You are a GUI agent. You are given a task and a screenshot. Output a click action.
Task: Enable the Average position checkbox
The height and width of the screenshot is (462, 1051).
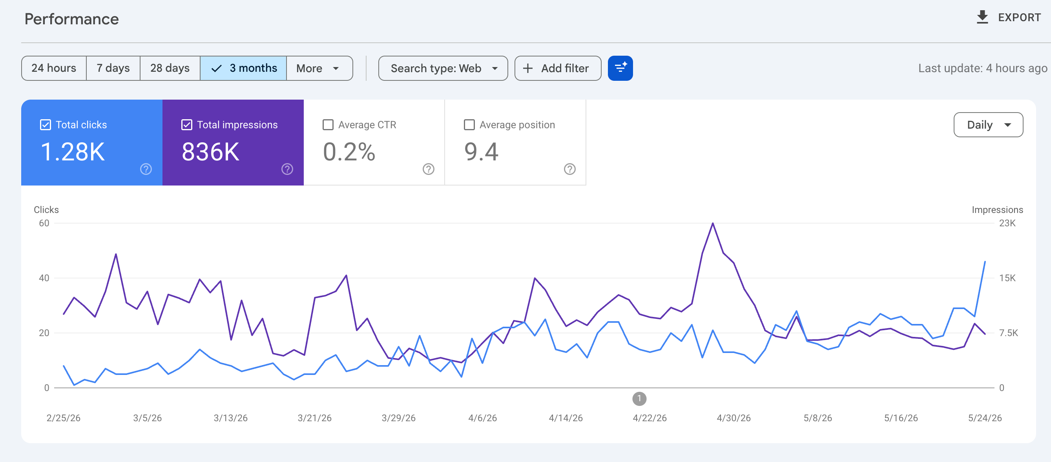pyautogui.click(x=469, y=125)
